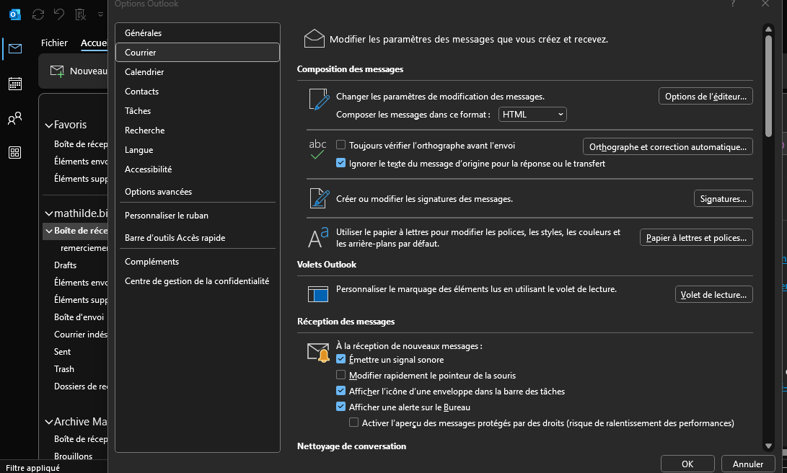Viewport: 787px width, 473px height.
Task: Click the Signatures... button
Action: point(724,198)
